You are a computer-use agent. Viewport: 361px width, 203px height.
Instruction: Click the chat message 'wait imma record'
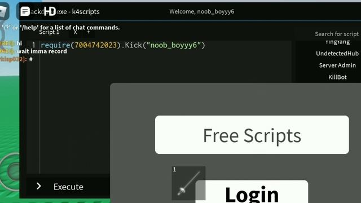[42, 51]
